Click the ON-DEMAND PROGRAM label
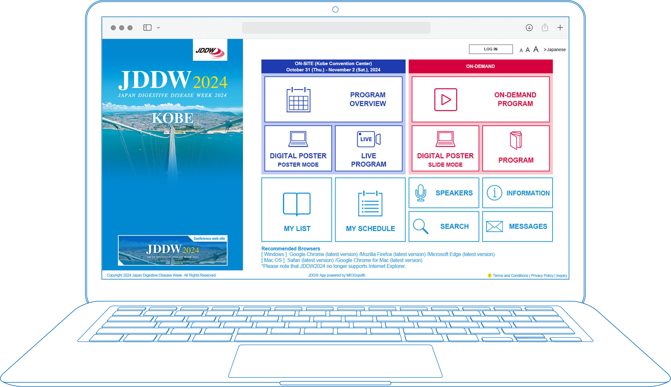The height and width of the screenshot is (387, 671). pos(515,99)
